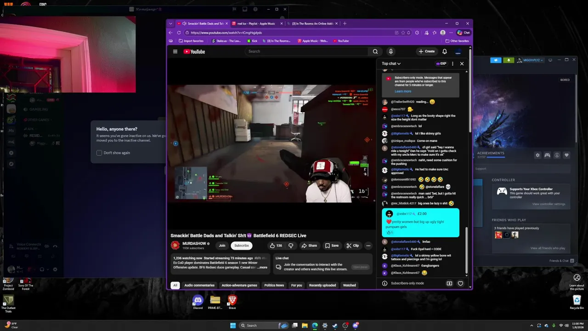Open Apple Music bookmark in favorites bar
The image size is (588, 331).
(x=313, y=41)
